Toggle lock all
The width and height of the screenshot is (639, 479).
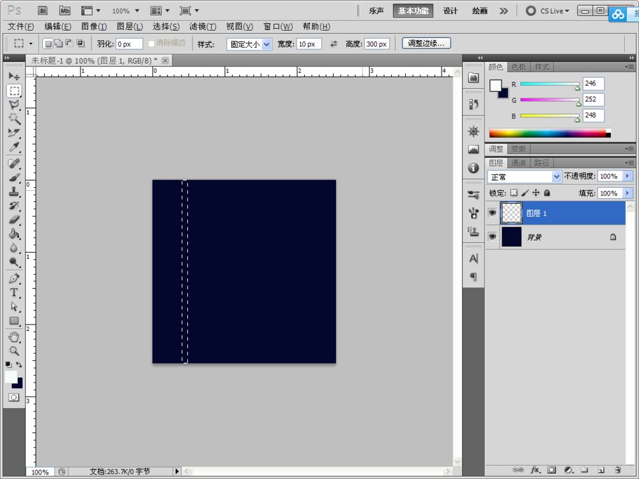(x=547, y=193)
